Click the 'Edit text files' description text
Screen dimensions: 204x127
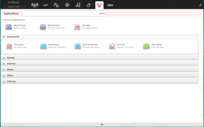[x=157, y=47]
